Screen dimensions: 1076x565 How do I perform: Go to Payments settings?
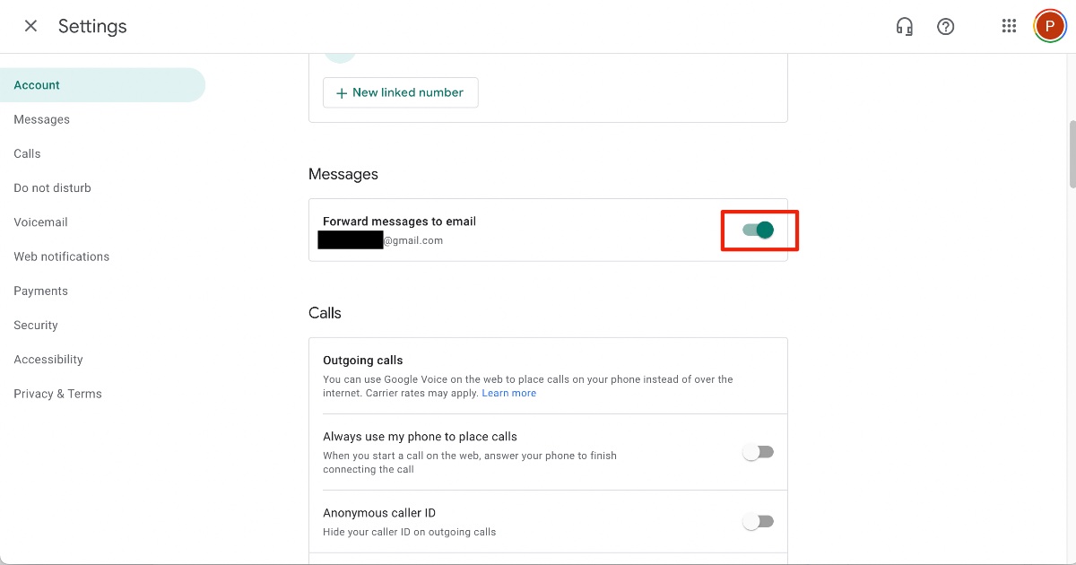tap(40, 291)
